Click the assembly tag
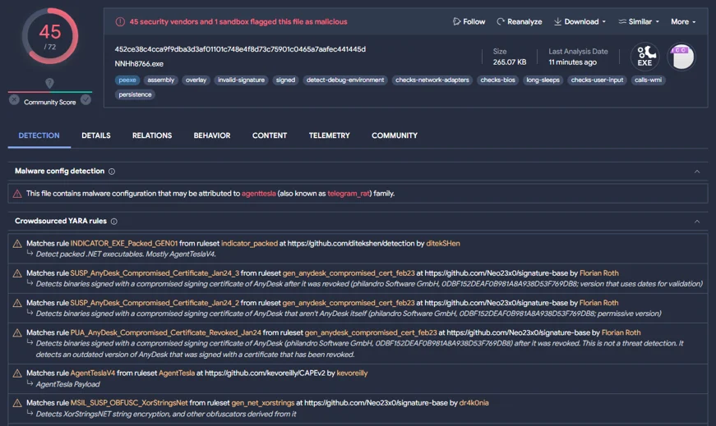Image resolution: width=716 pixels, height=426 pixels. [x=161, y=80]
